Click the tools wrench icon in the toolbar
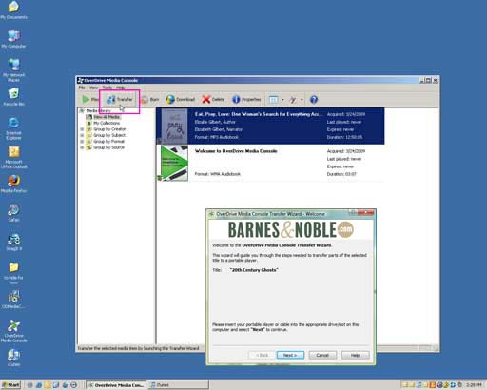This screenshot has width=487, height=390. tap(293, 100)
